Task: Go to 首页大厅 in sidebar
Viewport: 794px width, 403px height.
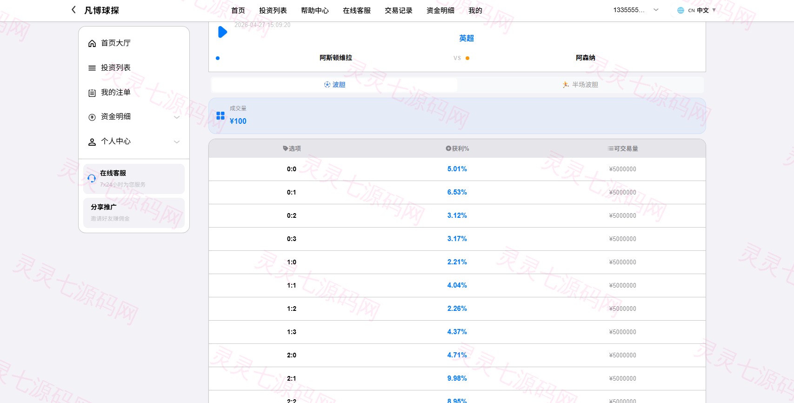Action: [134, 43]
